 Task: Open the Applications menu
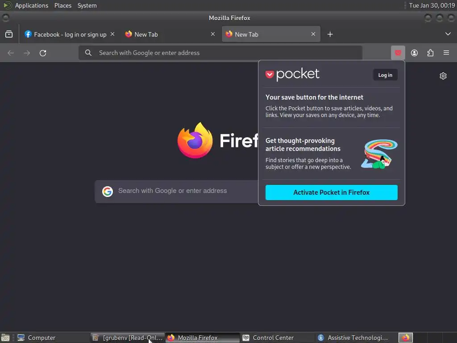click(x=32, y=5)
